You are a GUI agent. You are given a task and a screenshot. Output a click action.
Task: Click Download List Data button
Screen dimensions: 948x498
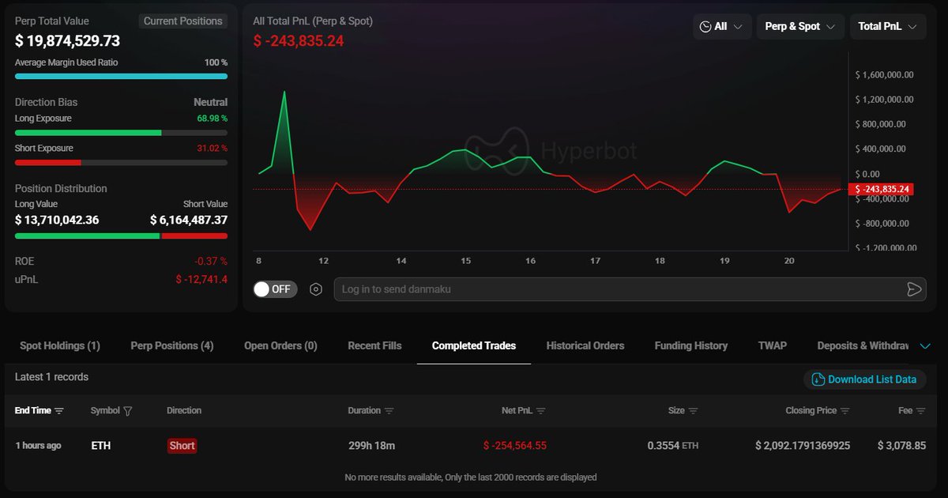click(864, 379)
